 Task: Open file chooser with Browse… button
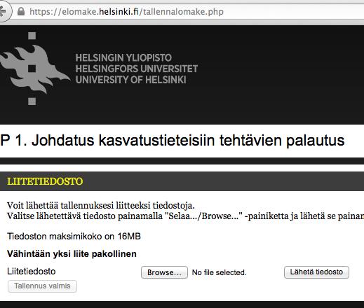(164, 272)
